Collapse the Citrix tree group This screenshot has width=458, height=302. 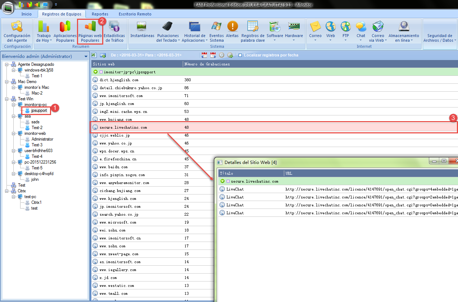(x=6, y=191)
